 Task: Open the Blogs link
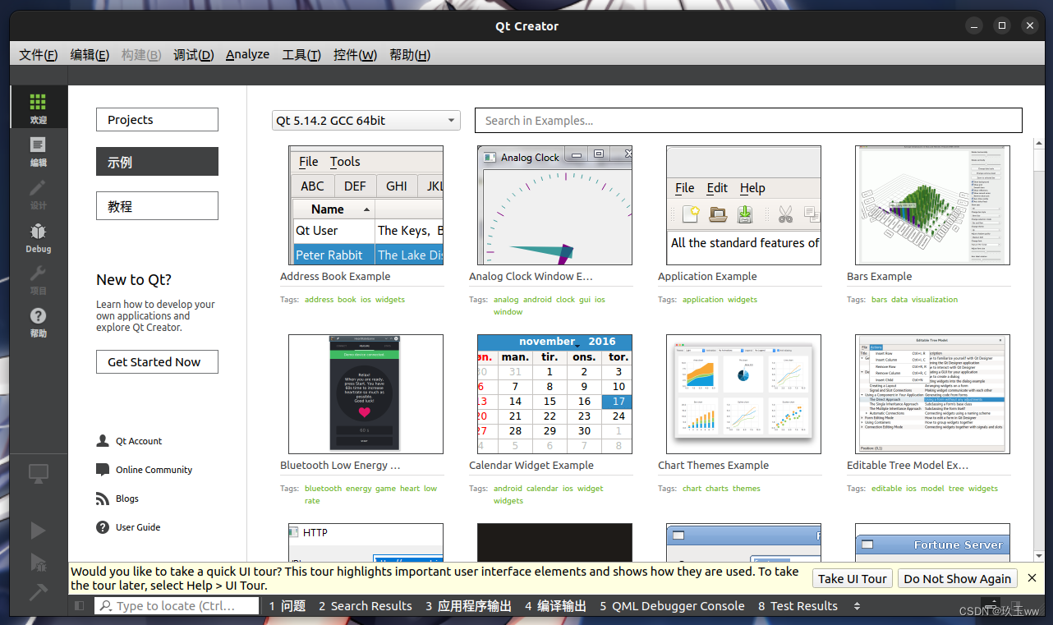click(x=127, y=499)
